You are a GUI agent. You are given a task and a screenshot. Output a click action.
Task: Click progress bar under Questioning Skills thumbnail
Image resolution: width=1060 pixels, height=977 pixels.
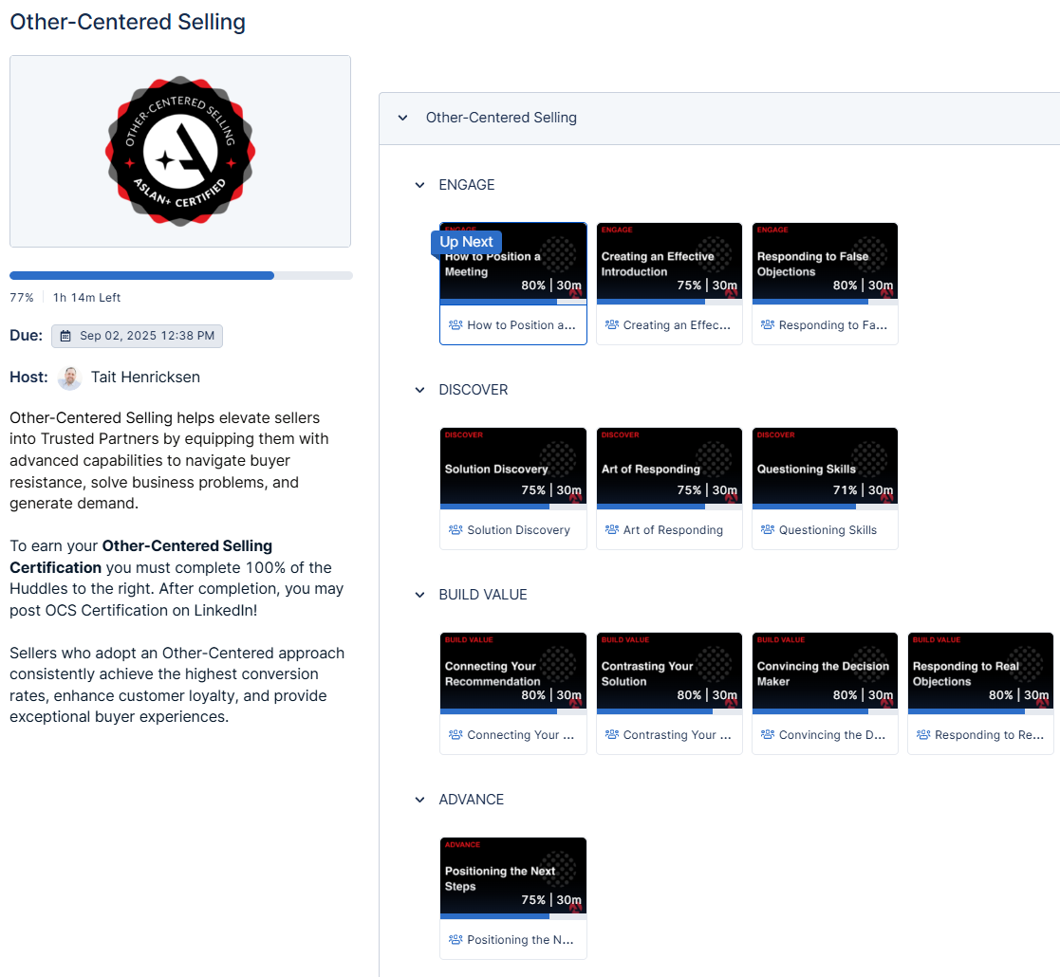click(825, 507)
